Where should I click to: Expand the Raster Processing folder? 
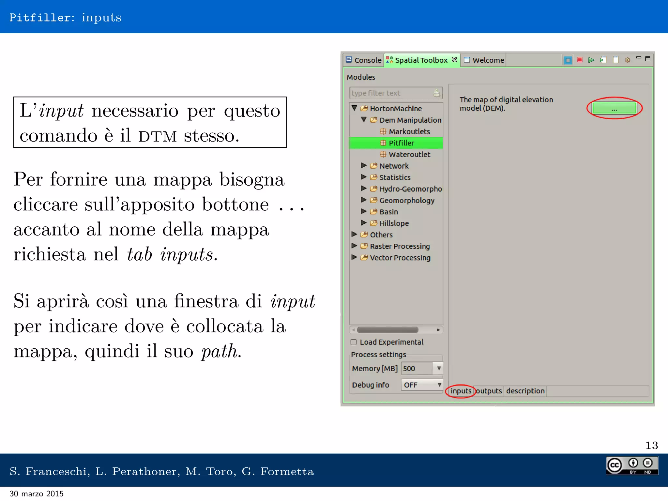[x=354, y=246]
